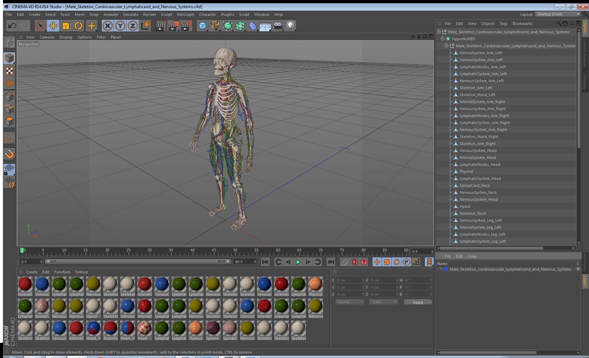Collapse the nested Male_Skeleton null node

pyautogui.click(x=446, y=46)
